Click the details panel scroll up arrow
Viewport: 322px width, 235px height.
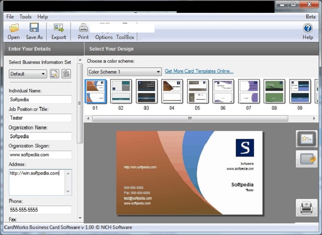[80, 60]
